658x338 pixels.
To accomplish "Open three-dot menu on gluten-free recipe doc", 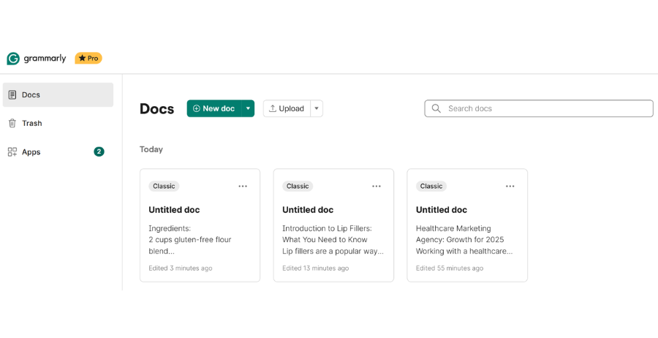I will click(243, 187).
